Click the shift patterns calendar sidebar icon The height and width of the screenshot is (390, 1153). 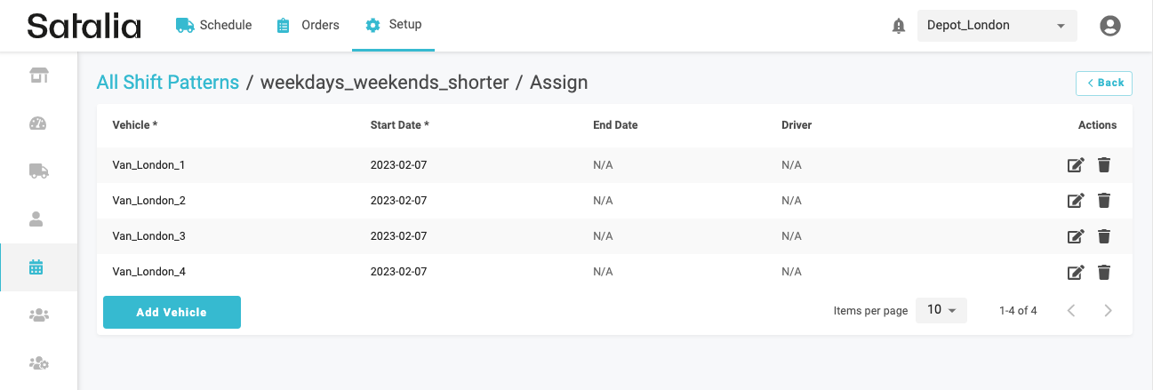36,267
